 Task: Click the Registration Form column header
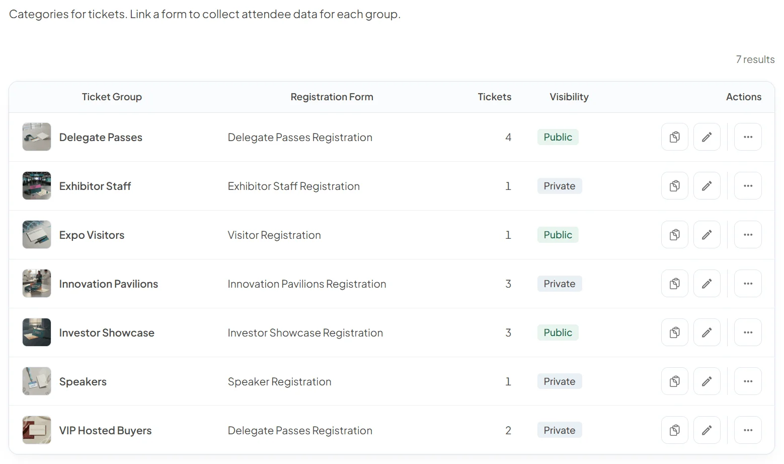(332, 97)
